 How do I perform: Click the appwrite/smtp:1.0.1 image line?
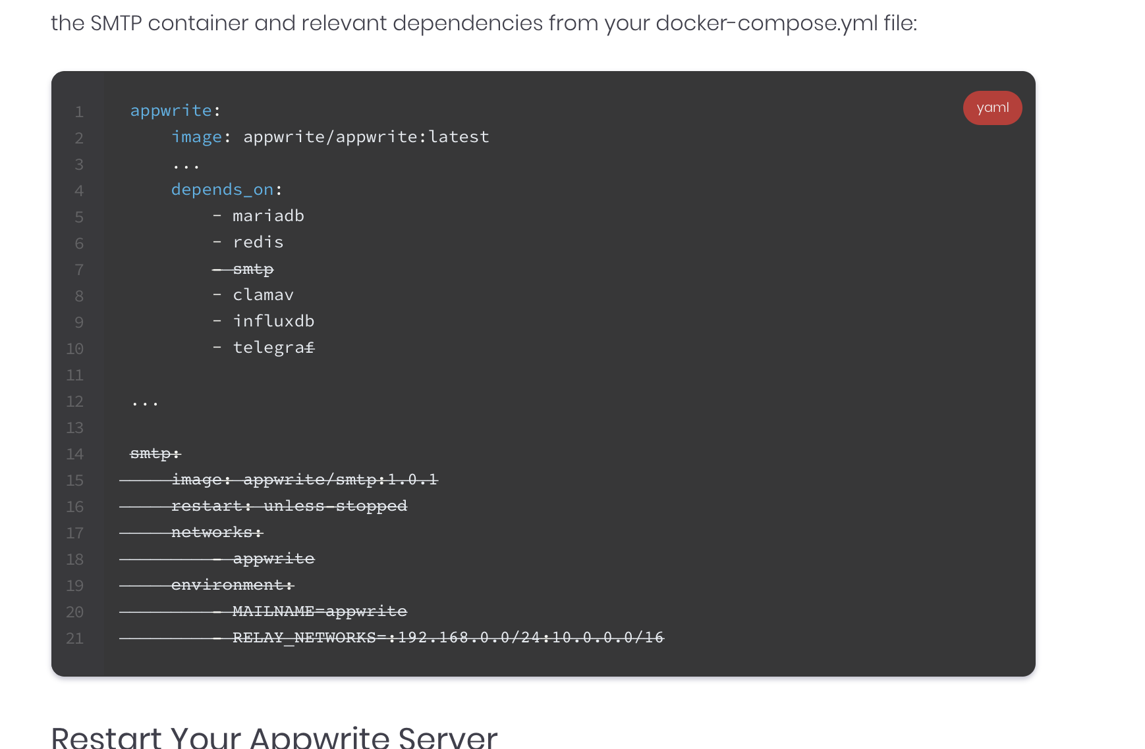[304, 479]
